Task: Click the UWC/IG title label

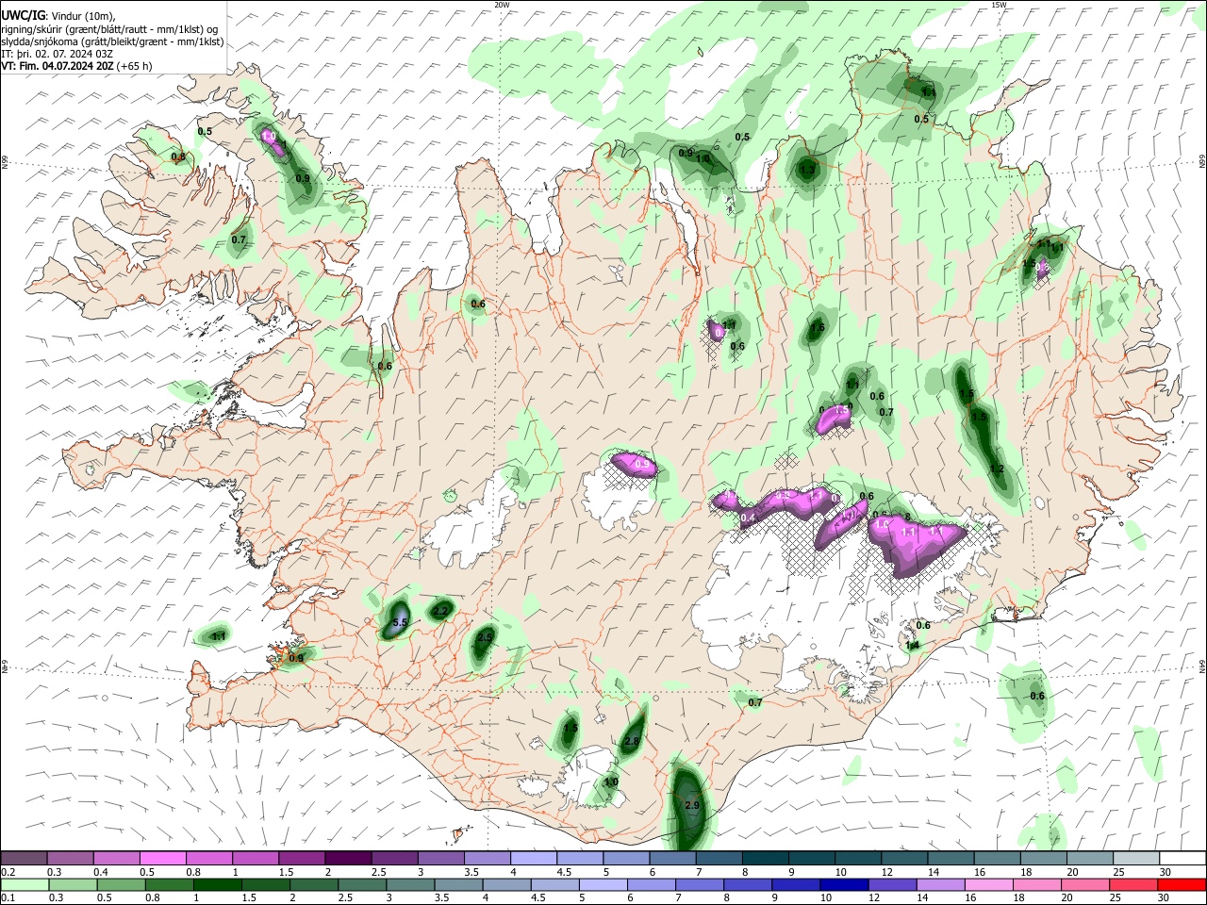Action: pos(22,15)
